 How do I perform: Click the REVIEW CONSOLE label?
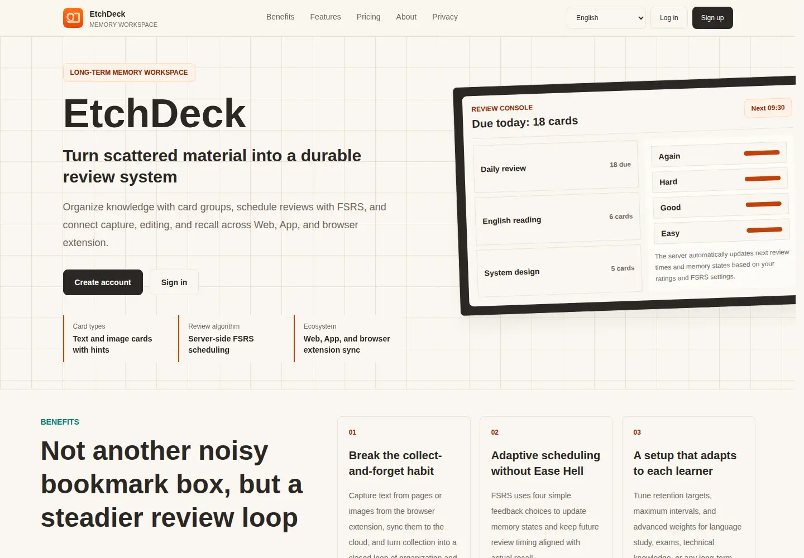(x=502, y=108)
